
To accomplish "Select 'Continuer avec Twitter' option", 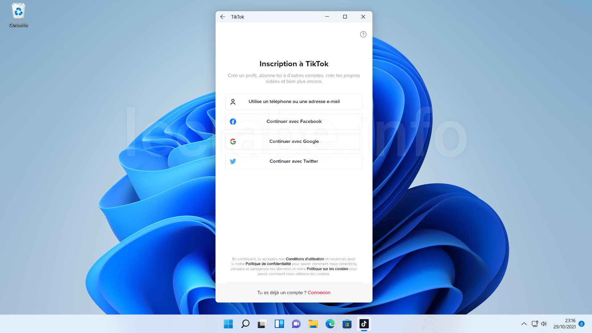I will 294,161.
